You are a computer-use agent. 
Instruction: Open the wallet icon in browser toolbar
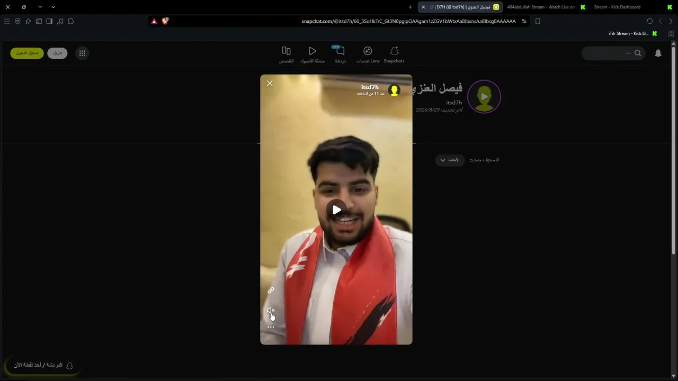point(39,21)
